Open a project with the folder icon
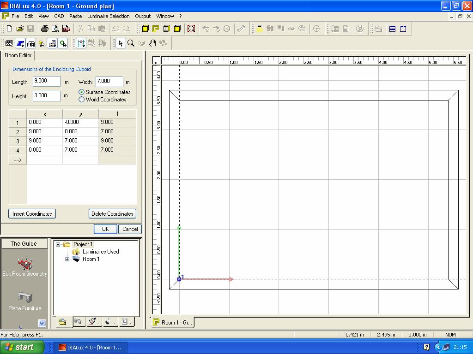This screenshot has width=473, height=354. click(x=20, y=29)
